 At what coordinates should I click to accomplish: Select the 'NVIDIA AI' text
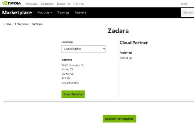tap(126, 58)
